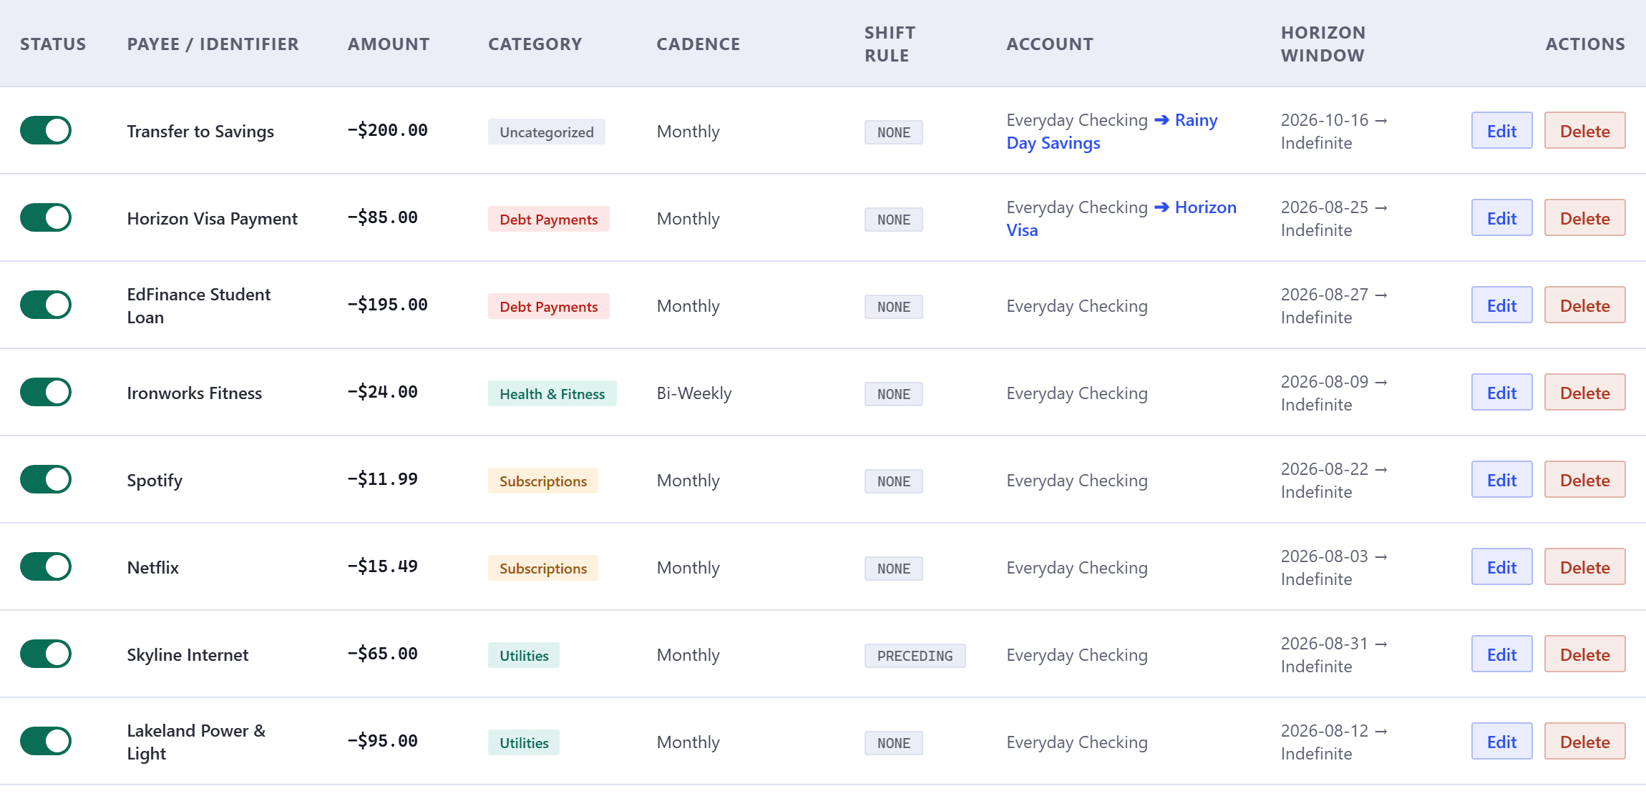Edit Lakeland Power & Light entry
Viewport: 1646px width, 801px height.
click(x=1501, y=741)
